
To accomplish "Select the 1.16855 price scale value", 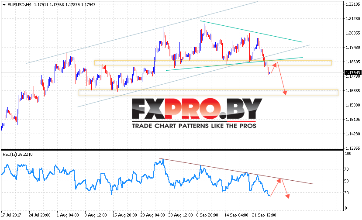I will tap(353, 91).
